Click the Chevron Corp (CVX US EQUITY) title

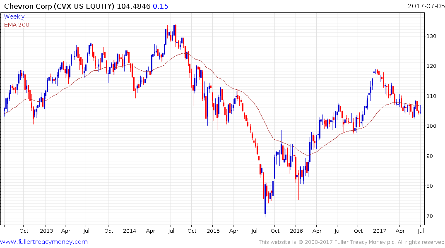[x=59, y=6]
